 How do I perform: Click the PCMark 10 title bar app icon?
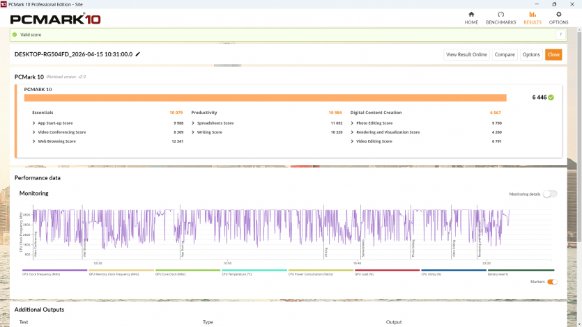click(4, 4)
